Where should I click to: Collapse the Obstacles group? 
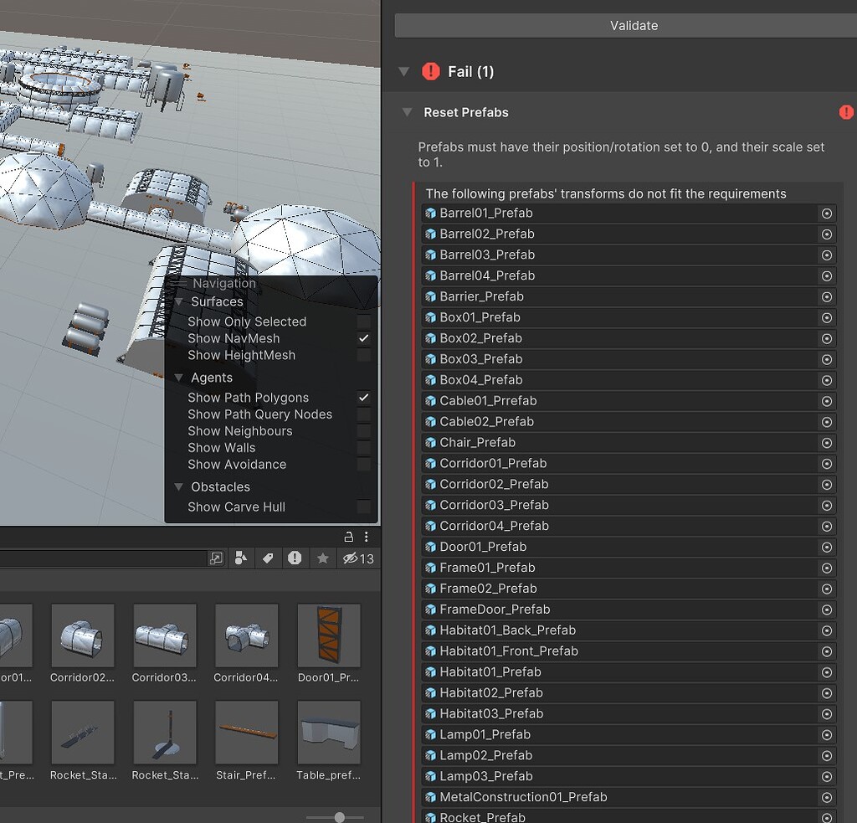coord(178,486)
